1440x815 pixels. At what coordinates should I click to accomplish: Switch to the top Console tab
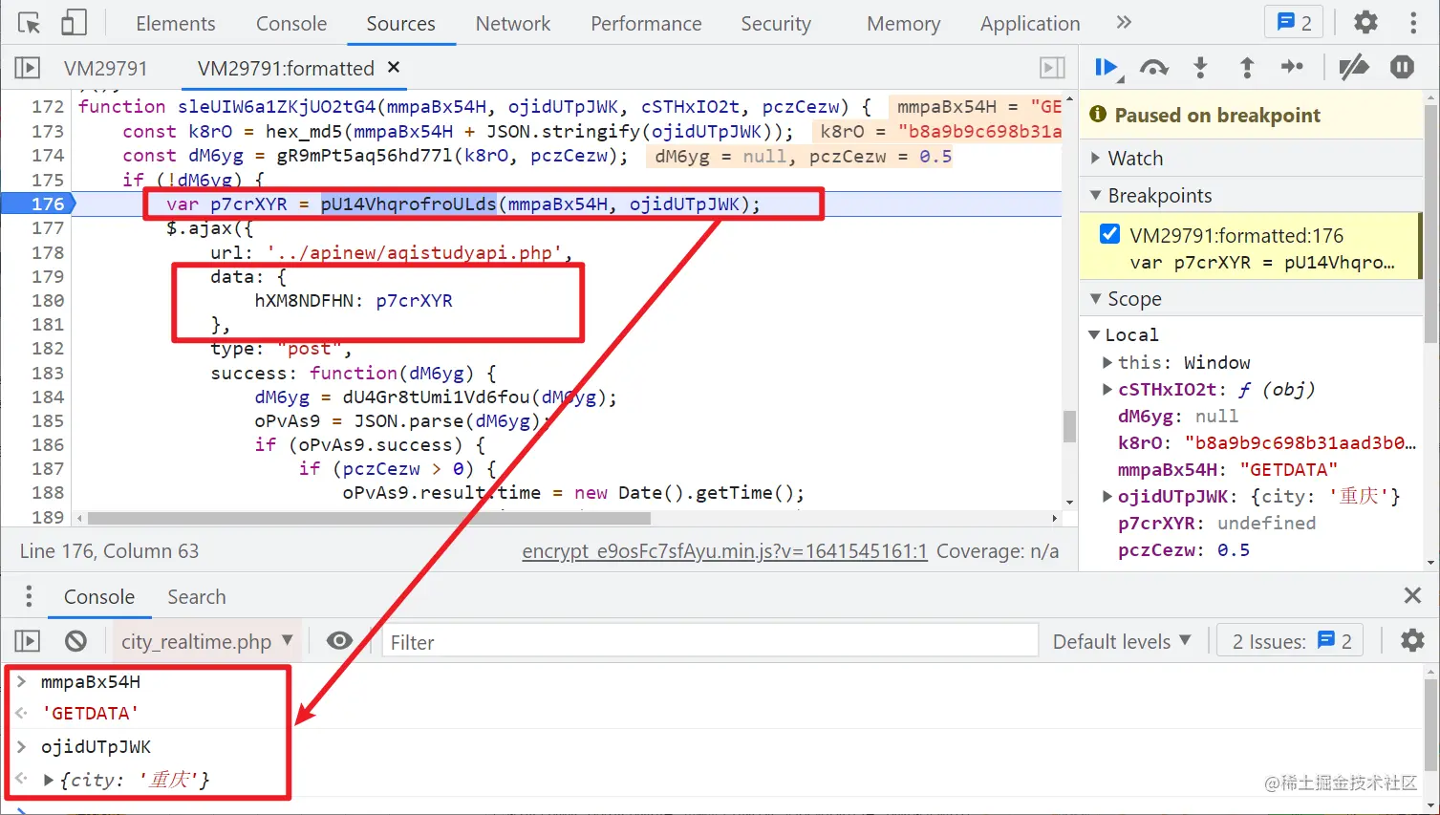(x=291, y=23)
